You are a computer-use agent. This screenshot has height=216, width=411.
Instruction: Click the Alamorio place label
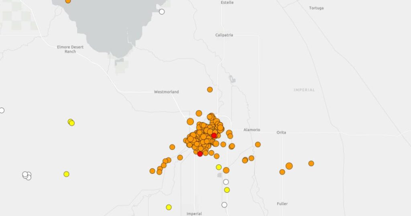(x=252, y=130)
